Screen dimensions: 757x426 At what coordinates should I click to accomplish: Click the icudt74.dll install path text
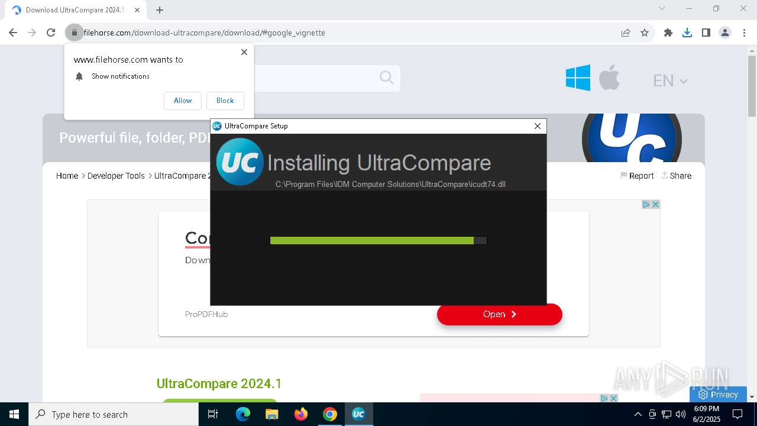(390, 185)
